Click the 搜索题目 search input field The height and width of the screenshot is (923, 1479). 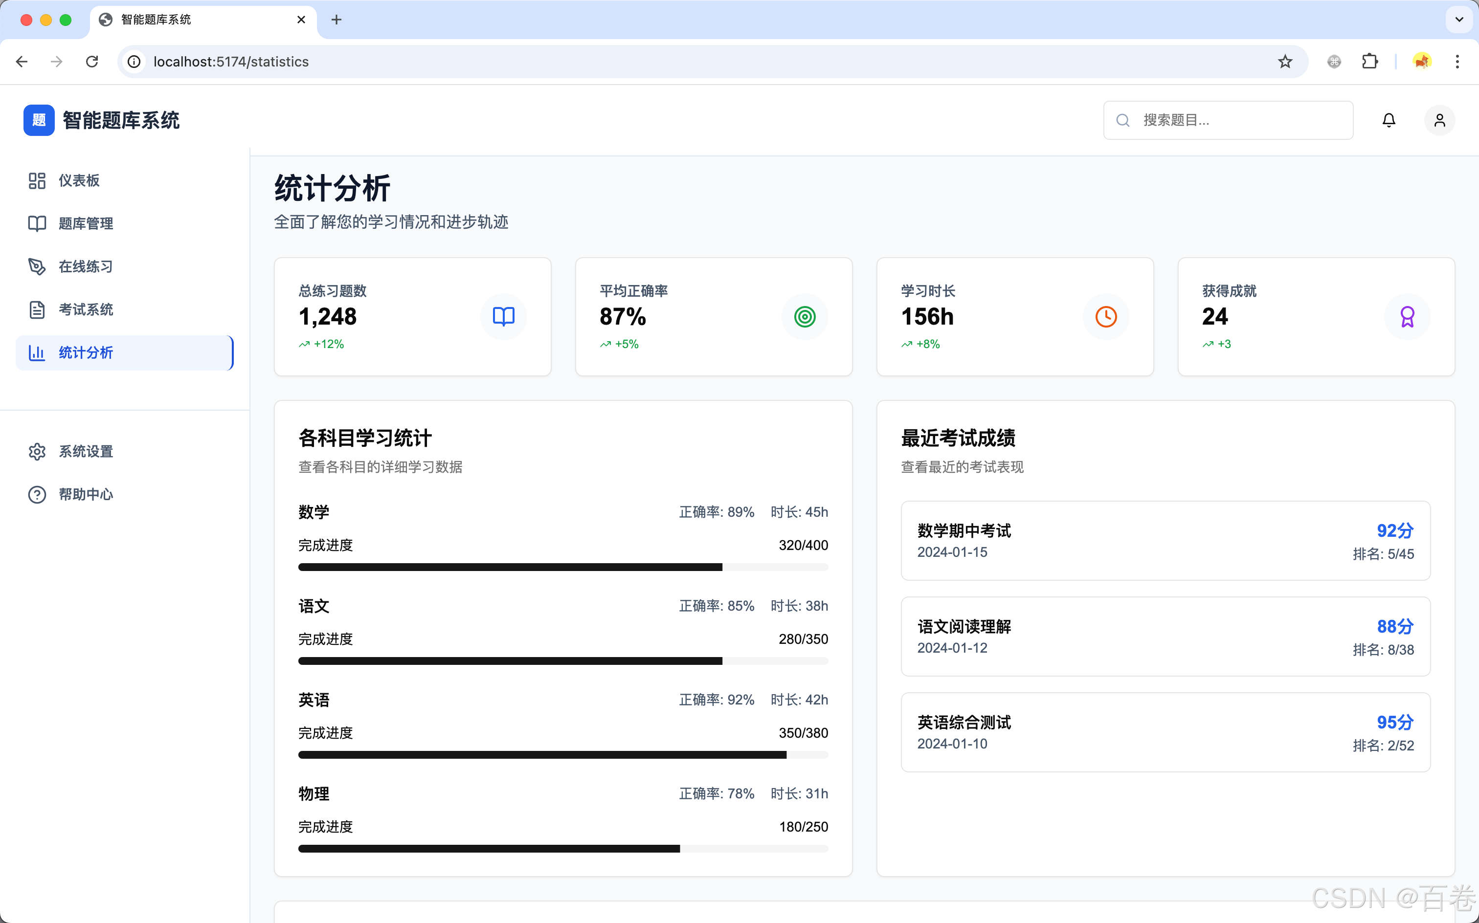(1228, 120)
